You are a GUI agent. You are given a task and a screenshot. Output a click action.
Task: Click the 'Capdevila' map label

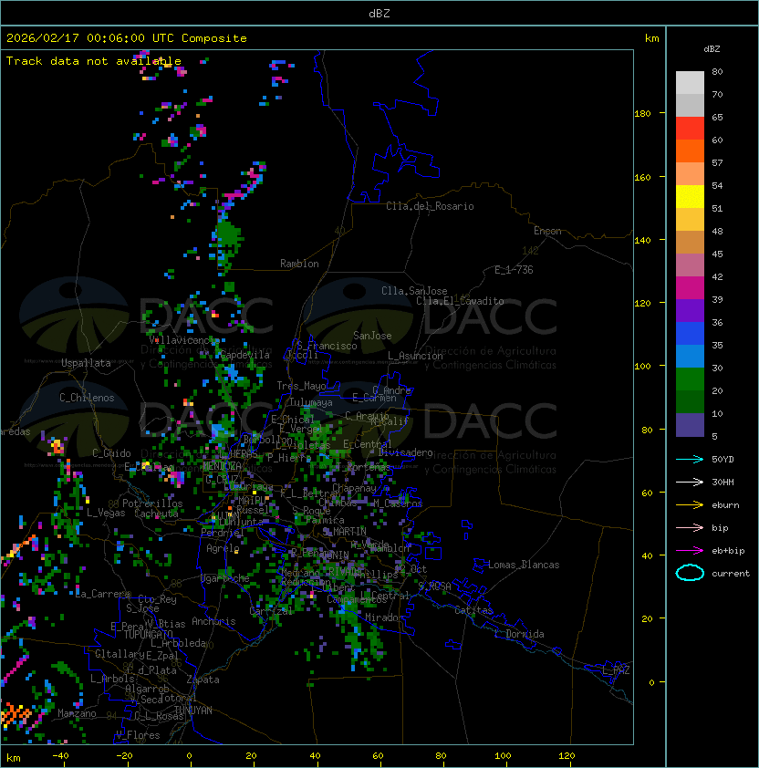pos(244,355)
